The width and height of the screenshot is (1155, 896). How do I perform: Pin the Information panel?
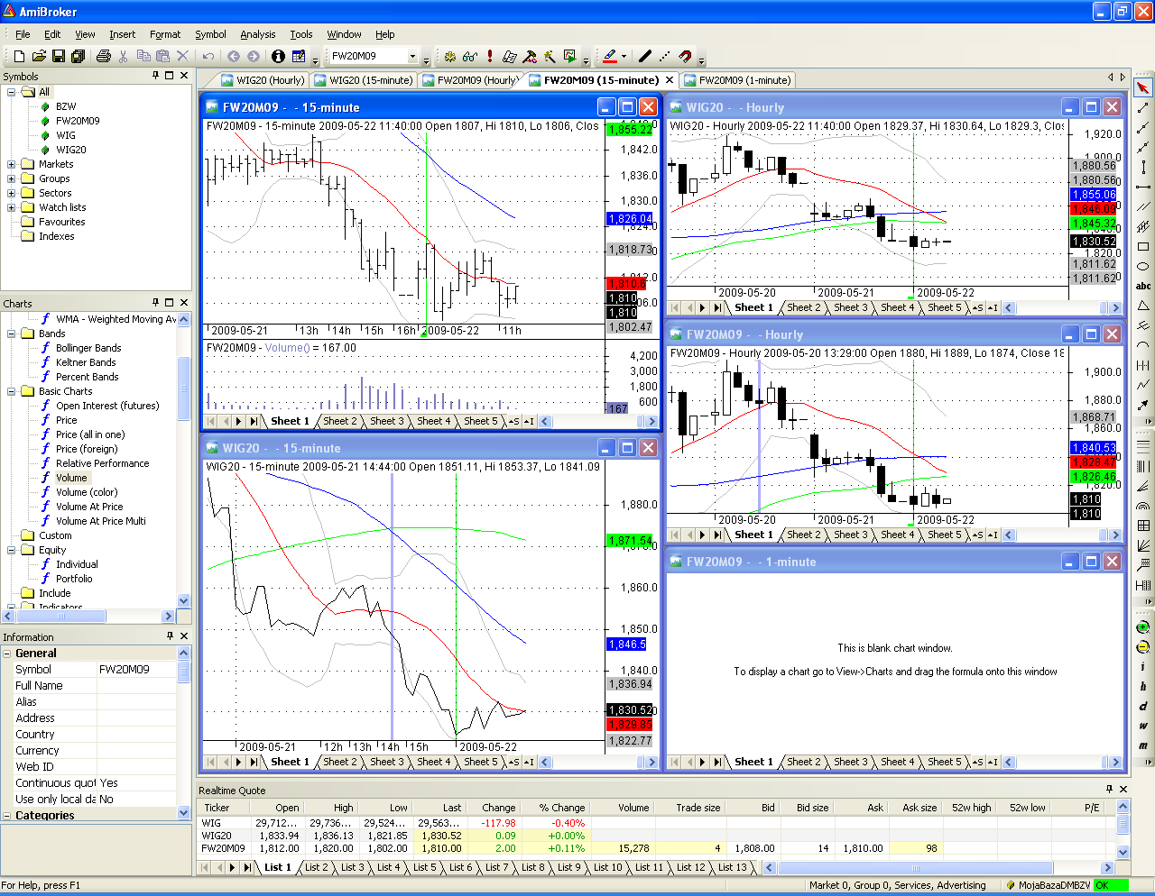pyautogui.click(x=170, y=636)
